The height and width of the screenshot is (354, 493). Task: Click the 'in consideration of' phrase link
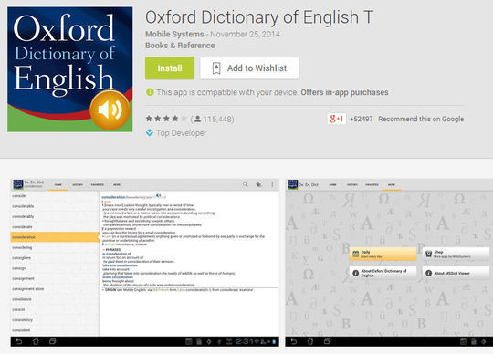[117, 254]
